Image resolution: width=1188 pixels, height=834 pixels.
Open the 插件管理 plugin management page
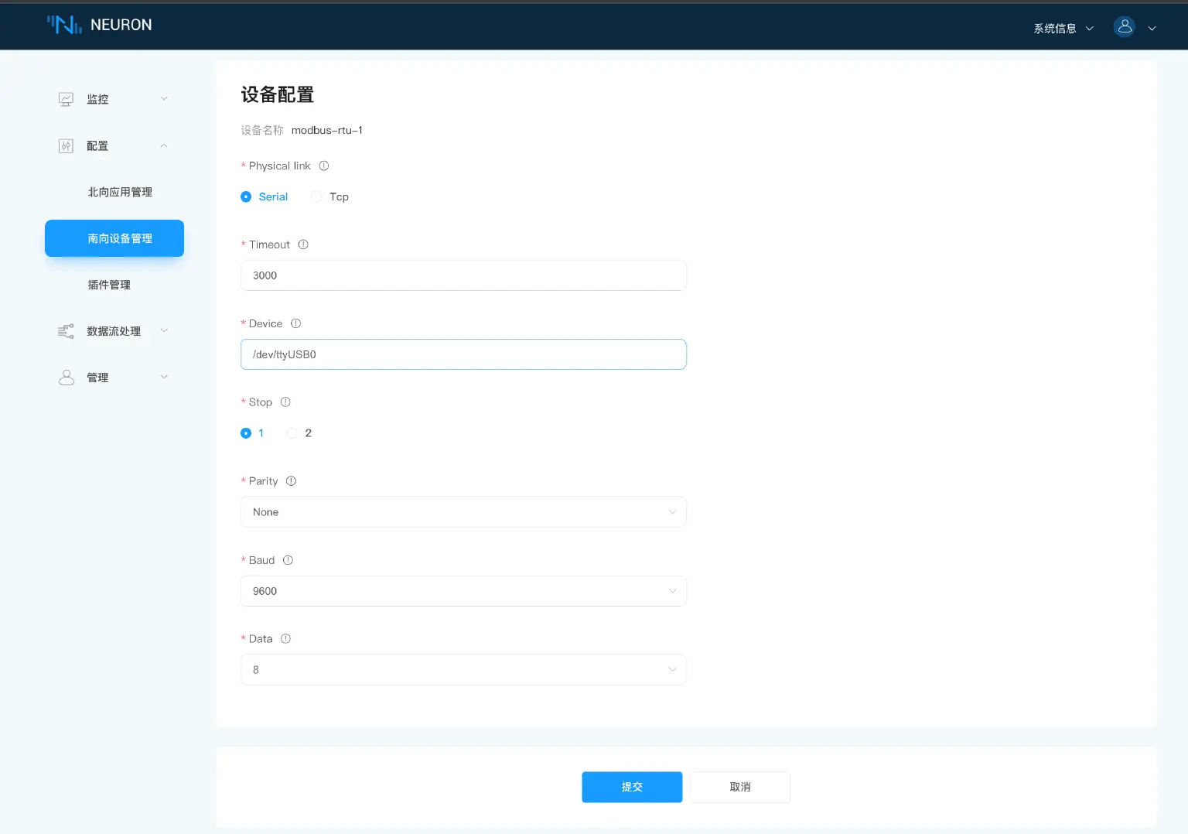[x=109, y=285]
